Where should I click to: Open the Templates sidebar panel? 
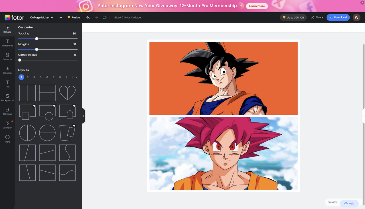click(x=7, y=43)
